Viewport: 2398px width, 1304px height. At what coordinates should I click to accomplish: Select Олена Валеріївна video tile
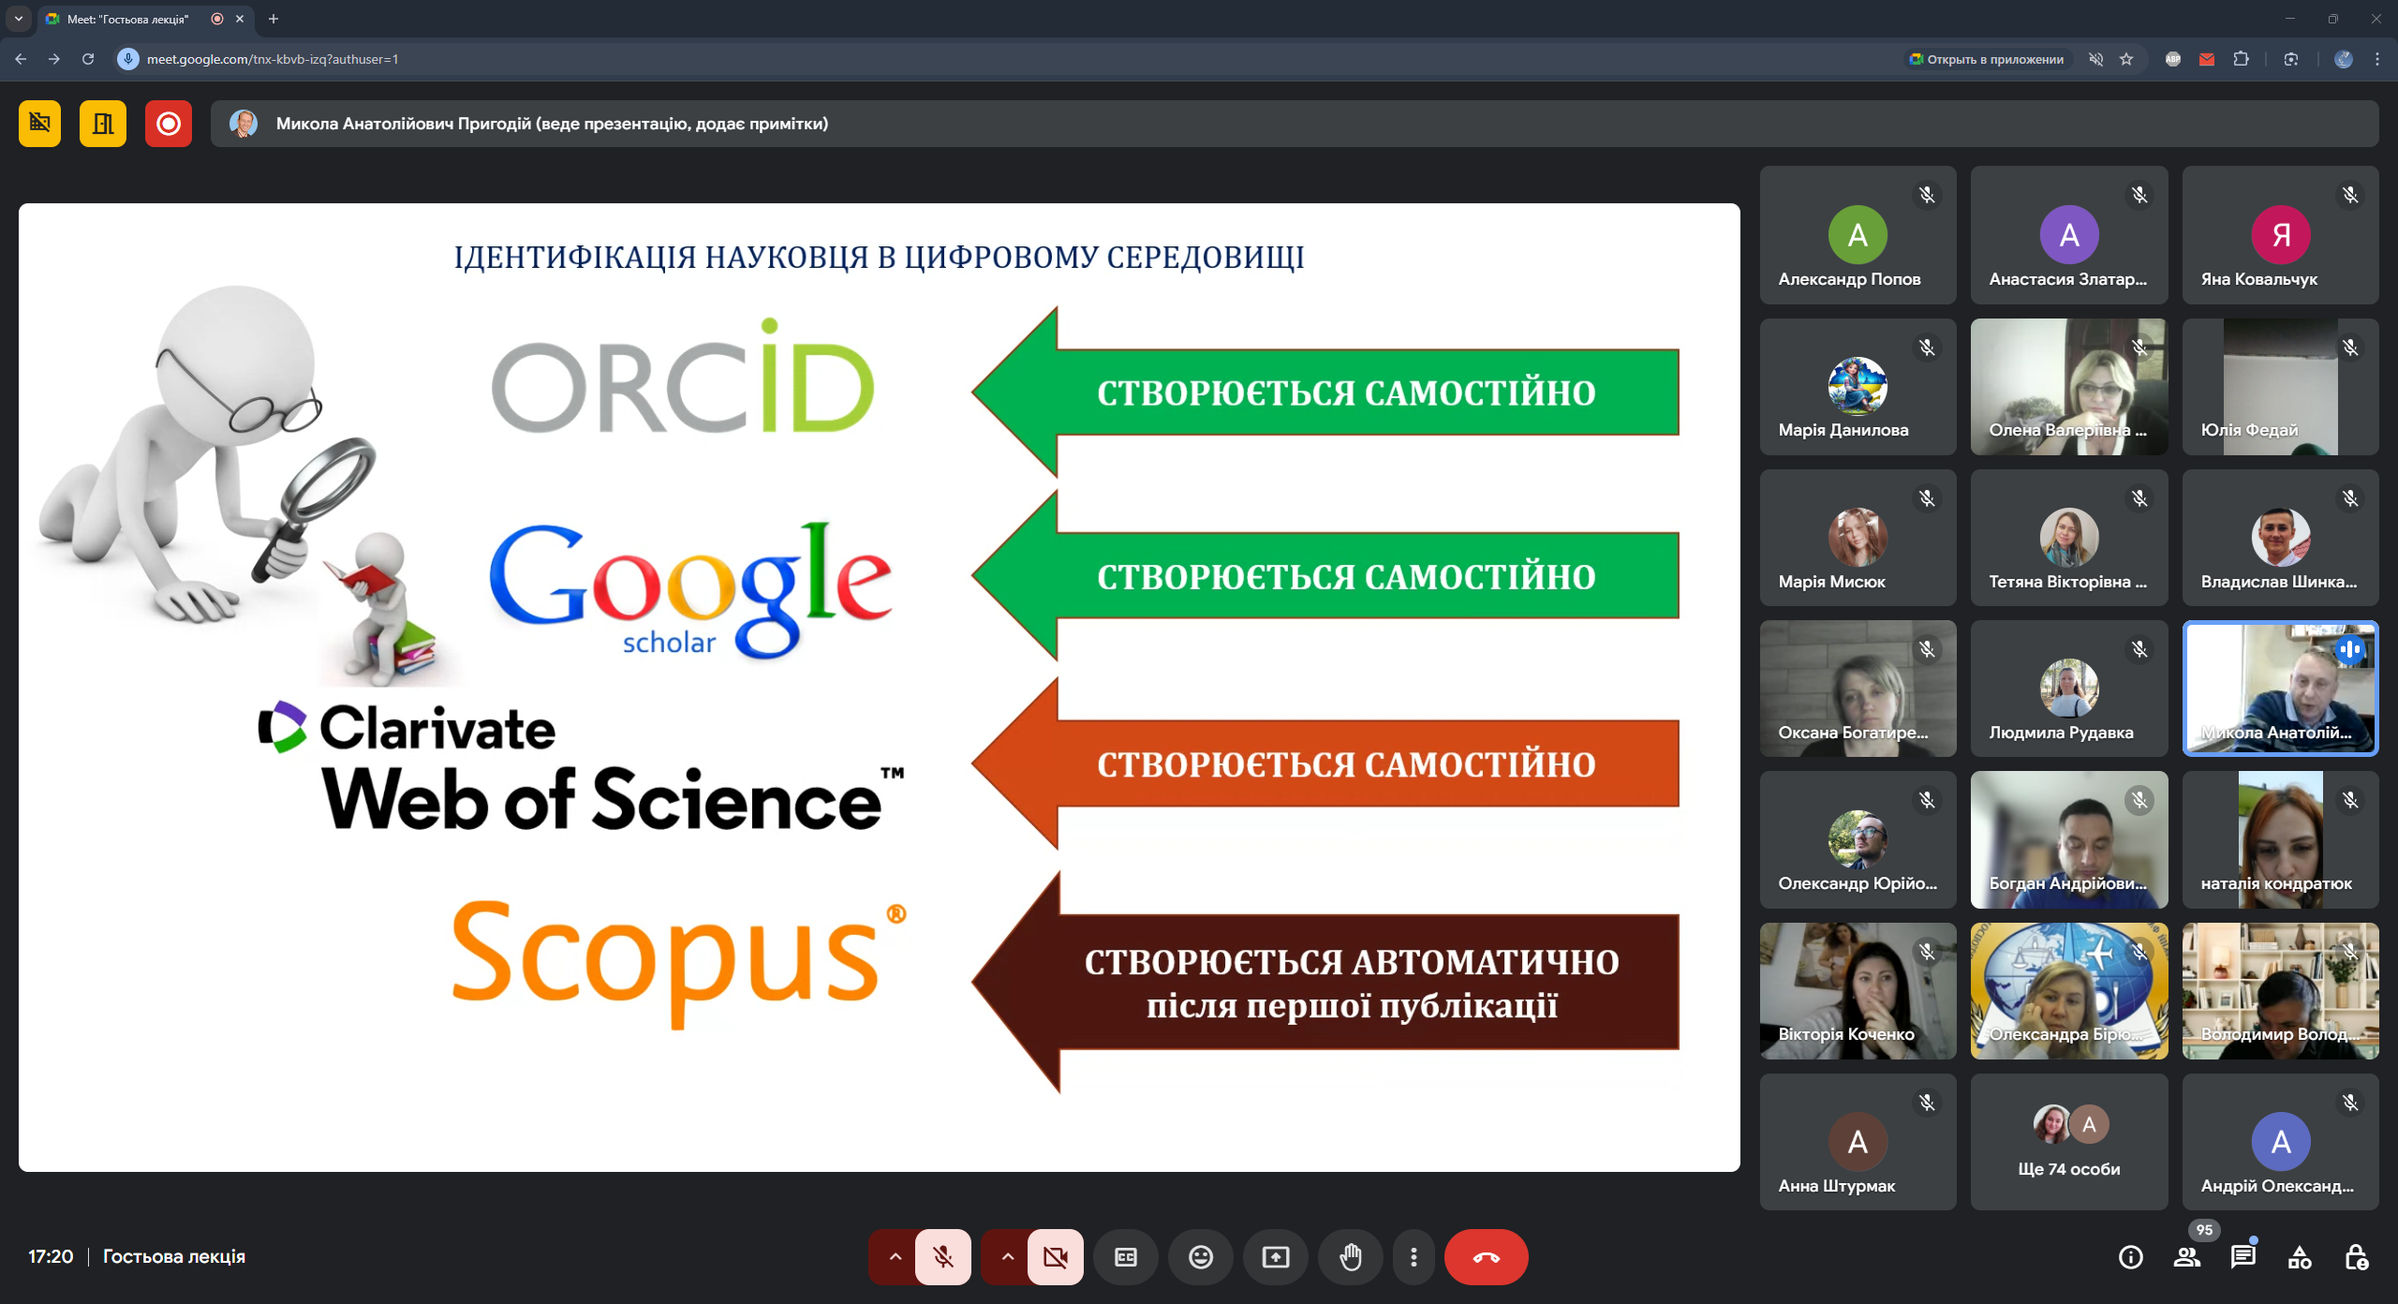[x=2069, y=387]
